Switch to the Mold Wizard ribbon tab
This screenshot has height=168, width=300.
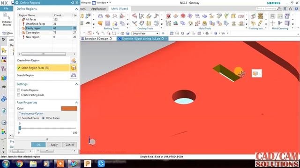point(120,8)
